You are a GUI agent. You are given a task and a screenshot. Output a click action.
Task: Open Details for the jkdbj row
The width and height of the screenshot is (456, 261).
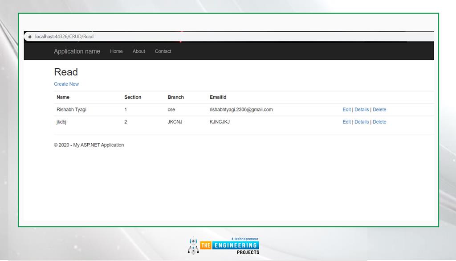[362, 122]
